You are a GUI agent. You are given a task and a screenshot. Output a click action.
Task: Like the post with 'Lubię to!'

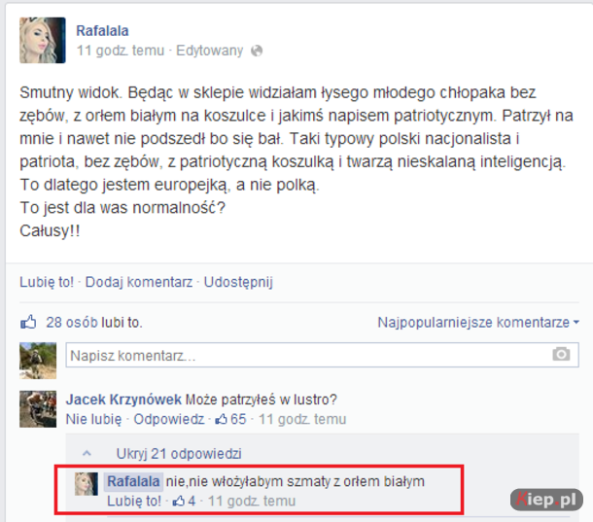(x=47, y=282)
